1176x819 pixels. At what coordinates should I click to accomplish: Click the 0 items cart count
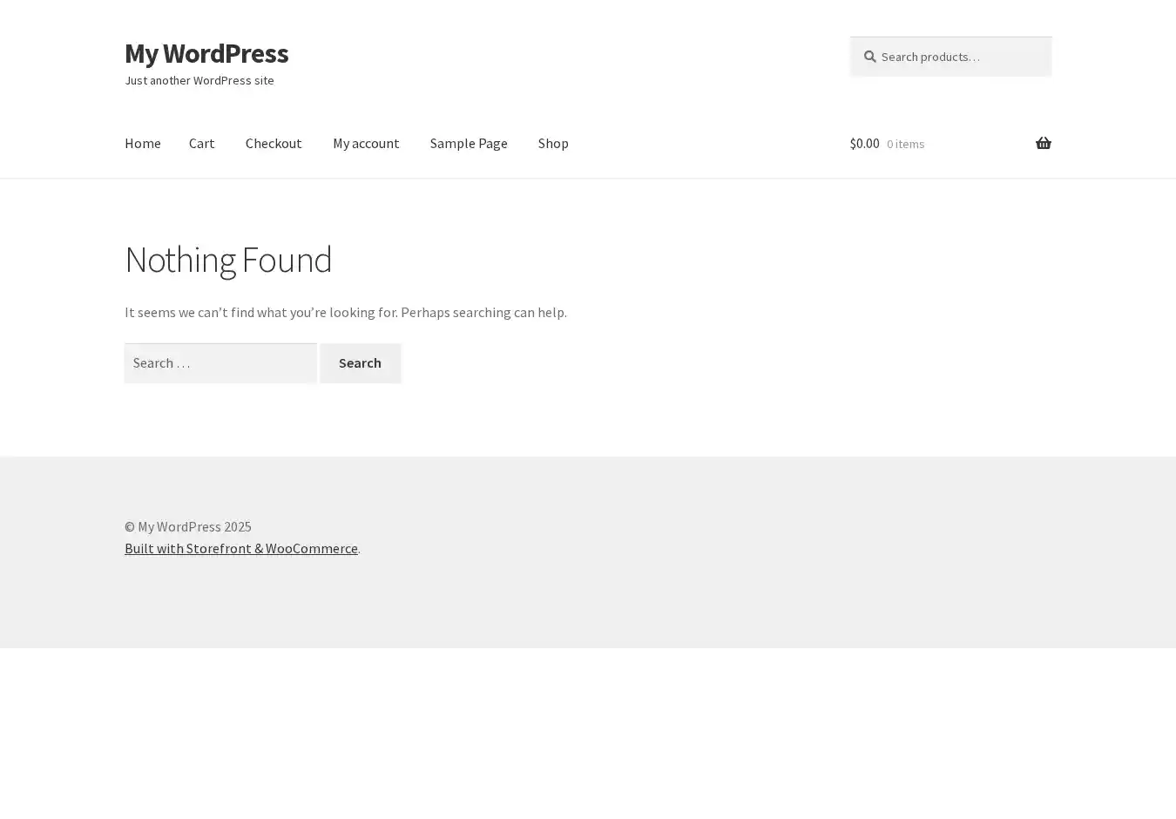tap(905, 144)
